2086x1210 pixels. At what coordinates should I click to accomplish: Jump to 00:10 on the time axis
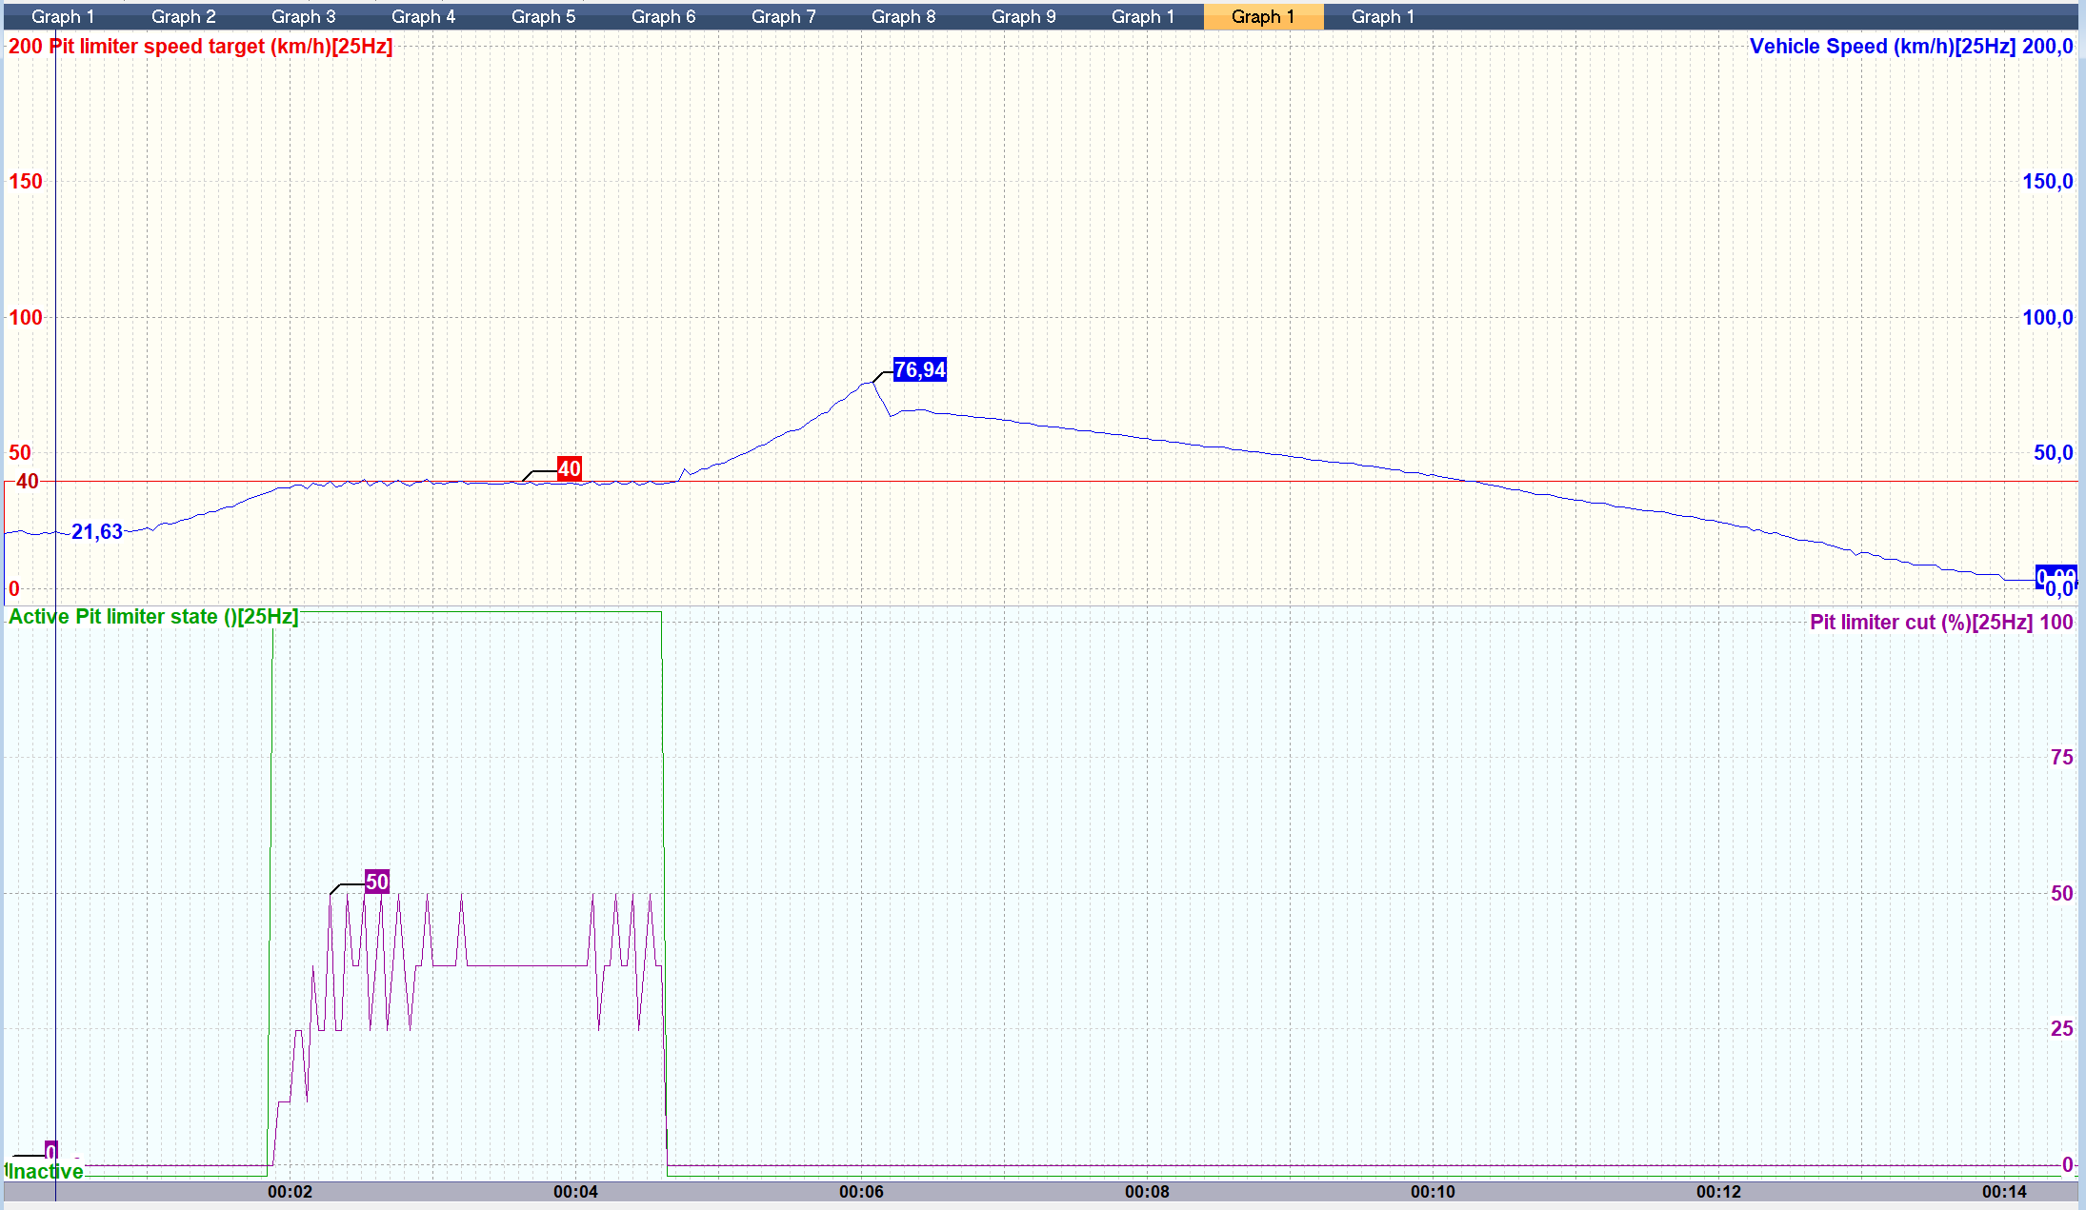[x=1433, y=1192]
